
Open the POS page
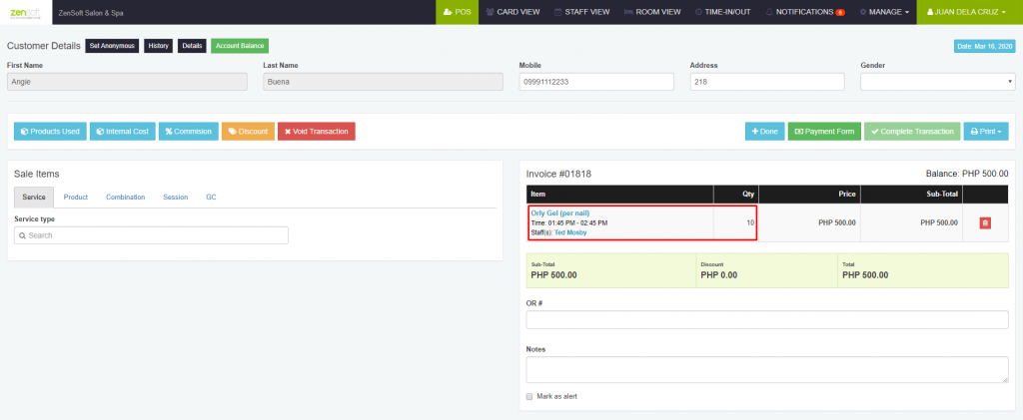coord(457,12)
